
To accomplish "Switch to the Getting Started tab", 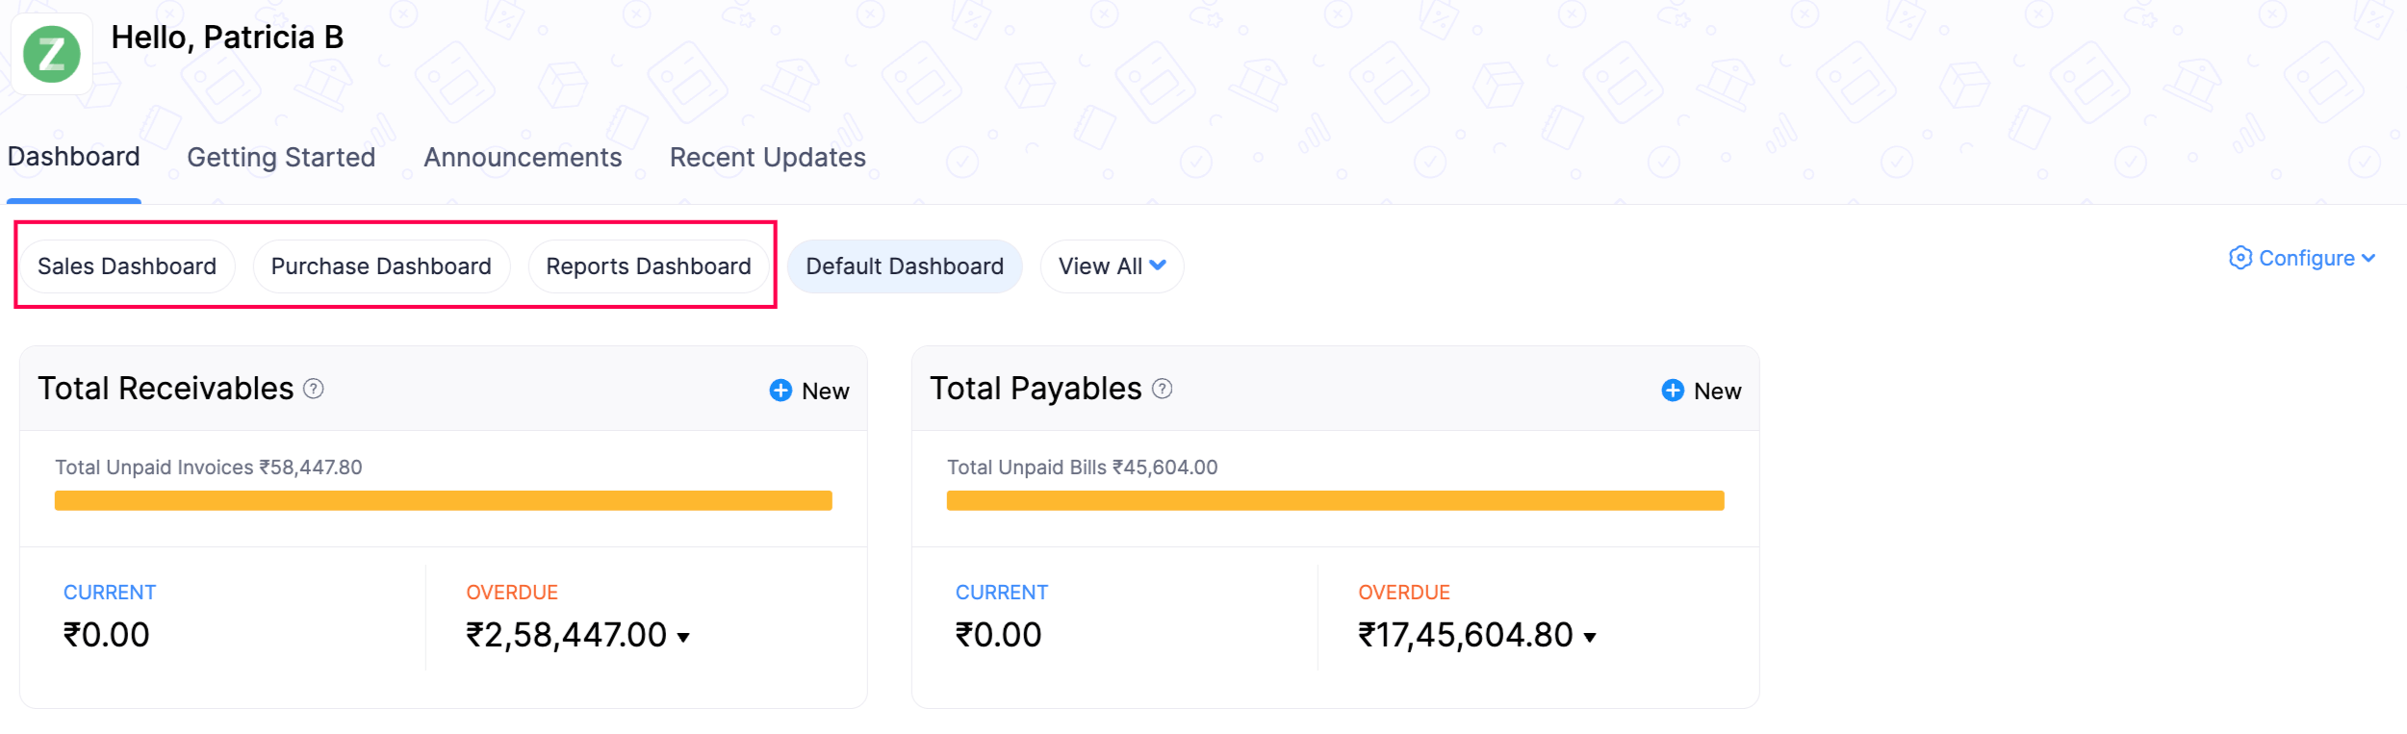I will (281, 158).
